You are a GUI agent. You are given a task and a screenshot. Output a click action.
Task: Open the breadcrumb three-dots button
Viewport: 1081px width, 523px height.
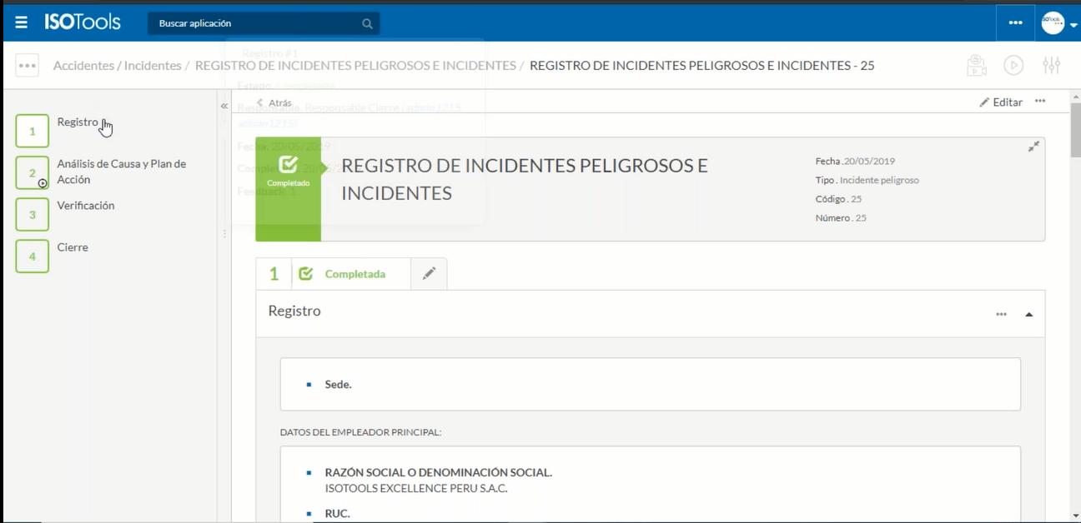tap(28, 66)
